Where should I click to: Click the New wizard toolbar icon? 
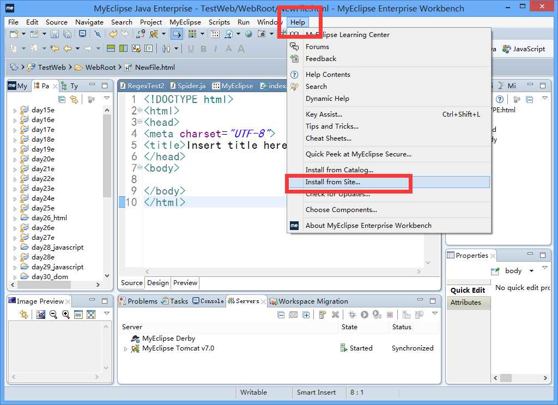[x=14, y=34]
